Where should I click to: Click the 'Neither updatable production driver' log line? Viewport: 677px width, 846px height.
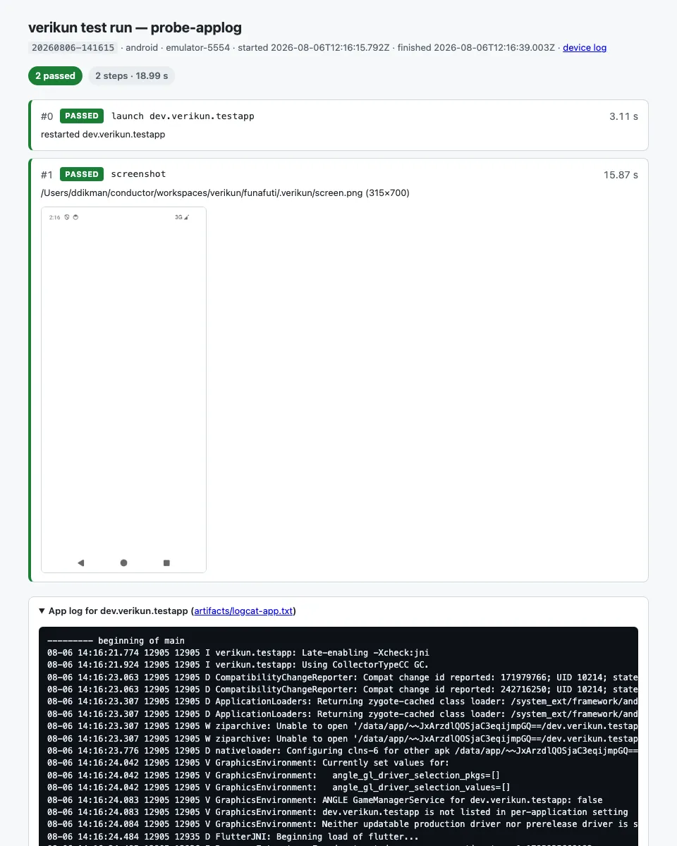343,823
